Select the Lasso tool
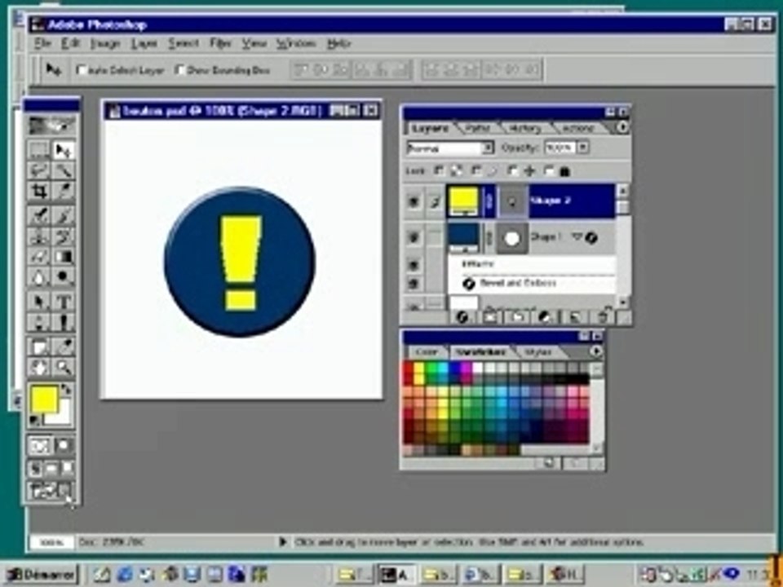This screenshot has width=783, height=587. (38, 170)
